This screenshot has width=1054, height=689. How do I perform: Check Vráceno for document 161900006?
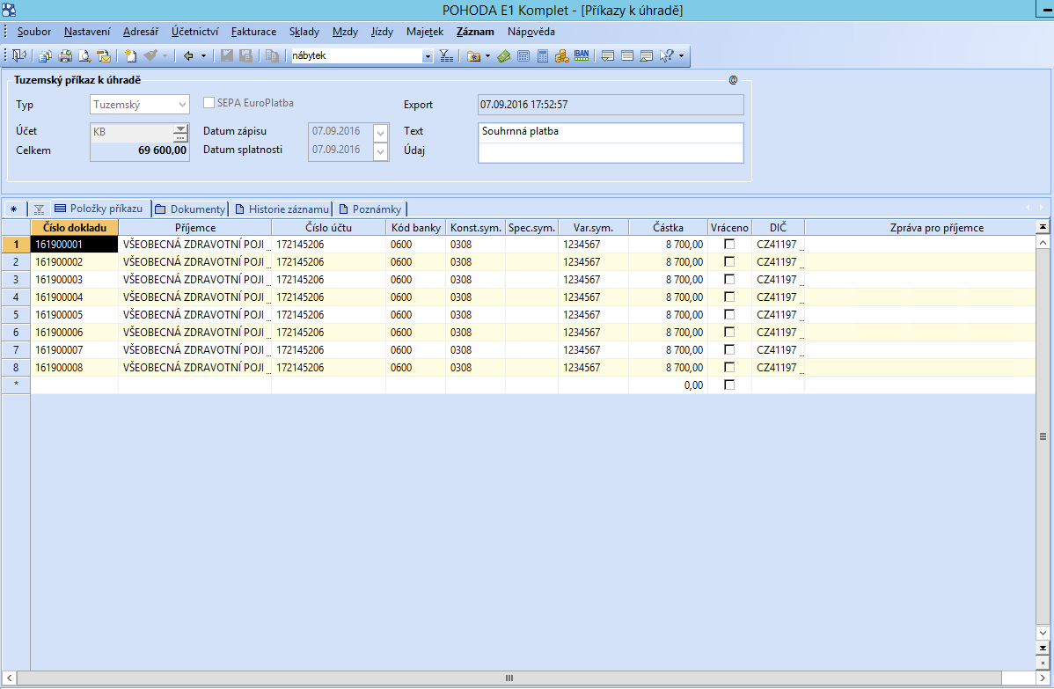coord(729,332)
